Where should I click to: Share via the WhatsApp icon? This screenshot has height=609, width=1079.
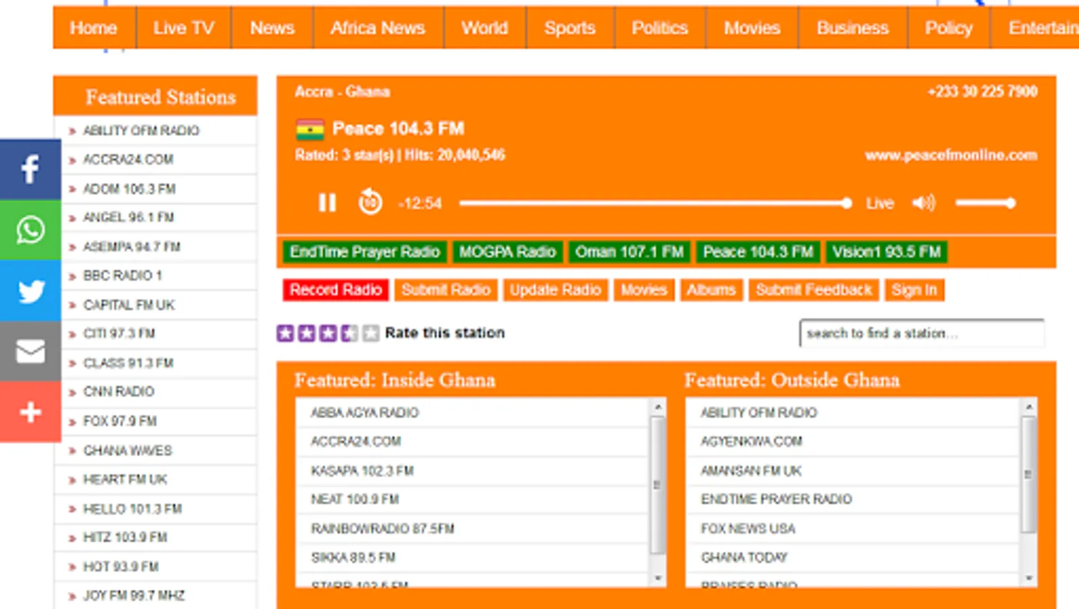30,230
